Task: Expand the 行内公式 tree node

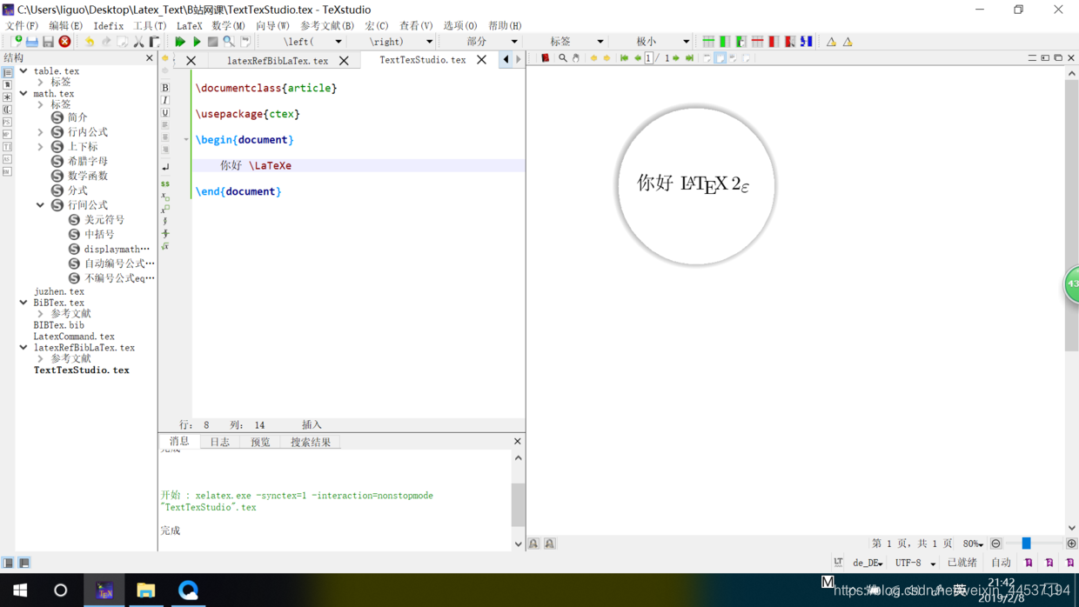Action: point(40,132)
